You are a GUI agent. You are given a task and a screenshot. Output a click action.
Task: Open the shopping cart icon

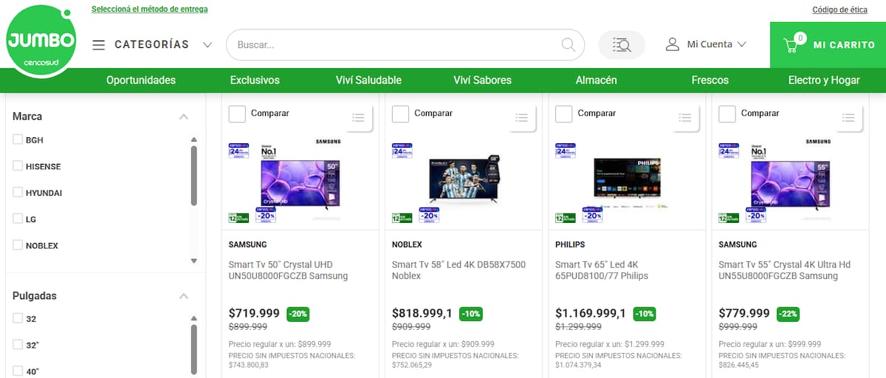point(791,44)
